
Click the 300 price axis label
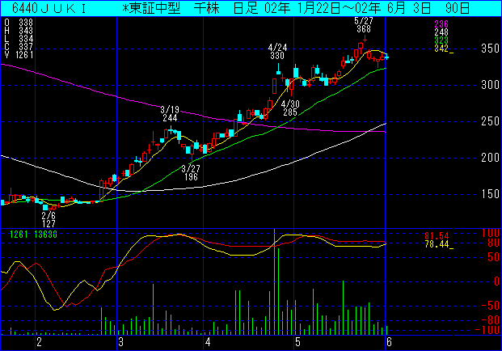click(490, 85)
